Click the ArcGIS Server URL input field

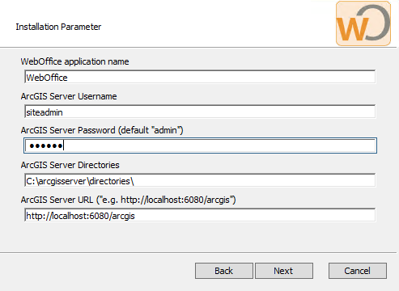(x=200, y=215)
